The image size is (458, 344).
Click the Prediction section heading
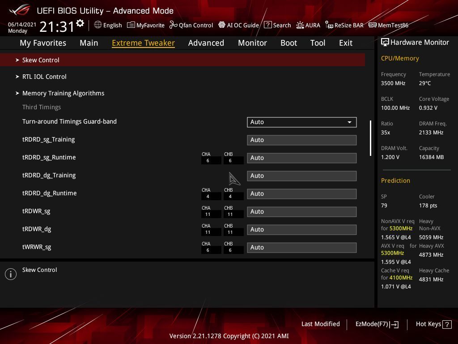pos(395,181)
